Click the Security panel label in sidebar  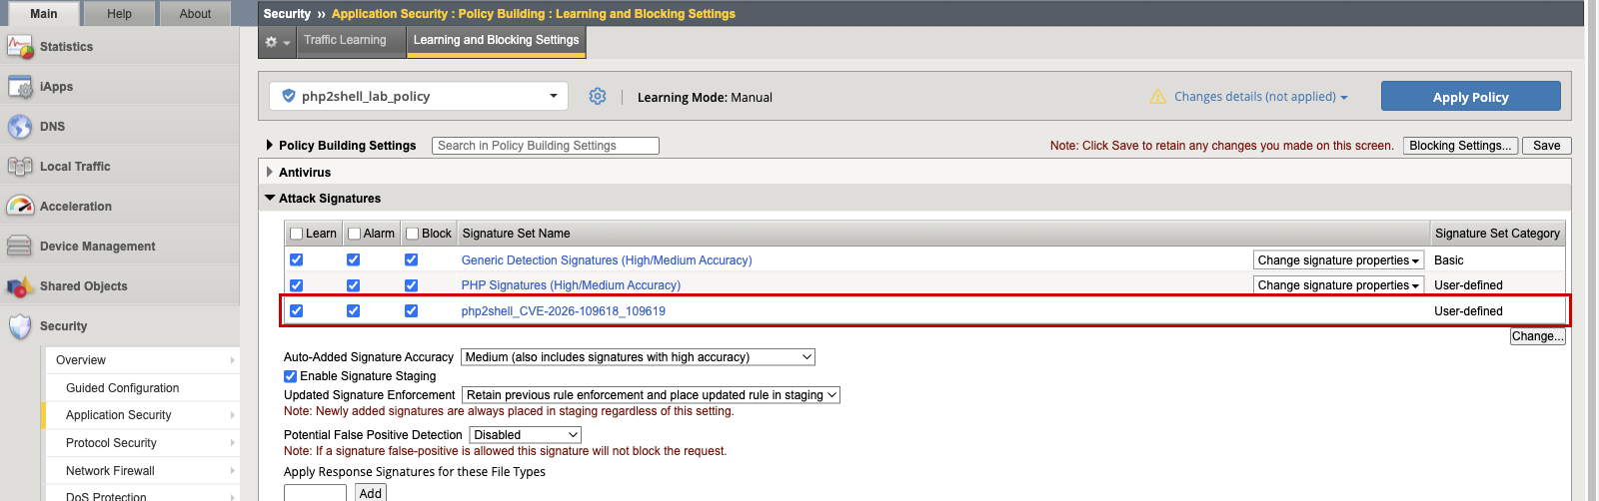63,326
